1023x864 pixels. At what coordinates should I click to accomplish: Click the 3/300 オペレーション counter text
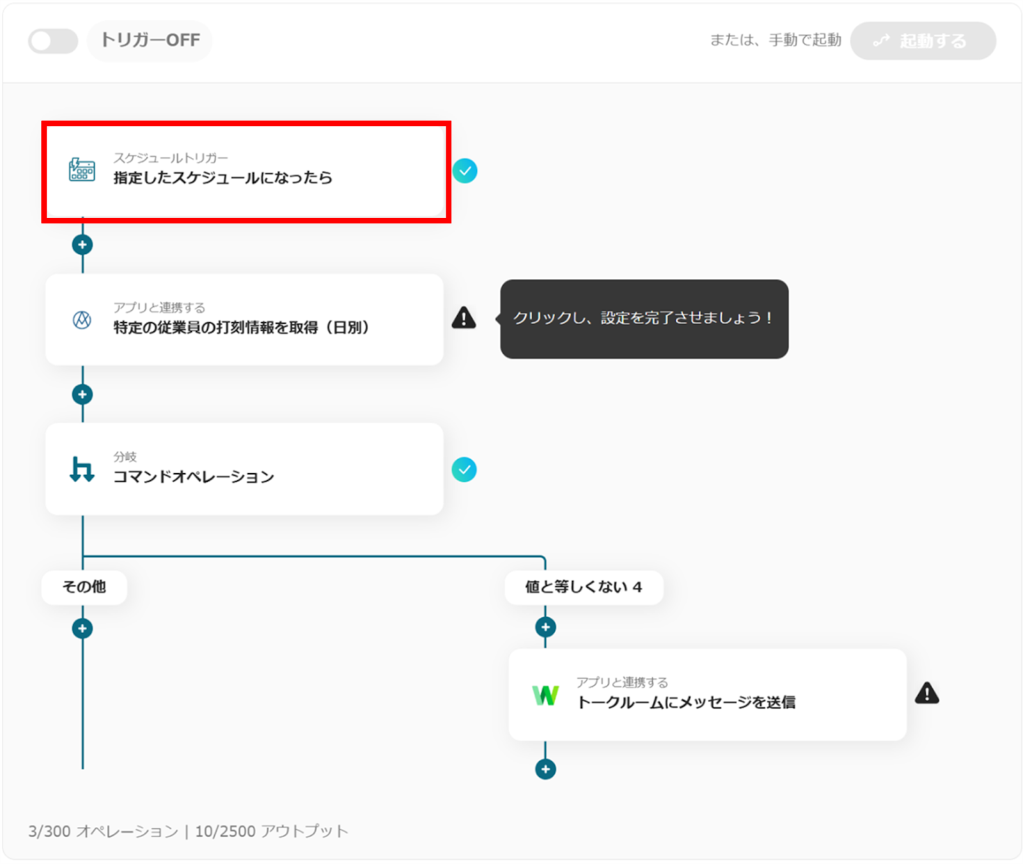pyautogui.click(x=103, y=831)
